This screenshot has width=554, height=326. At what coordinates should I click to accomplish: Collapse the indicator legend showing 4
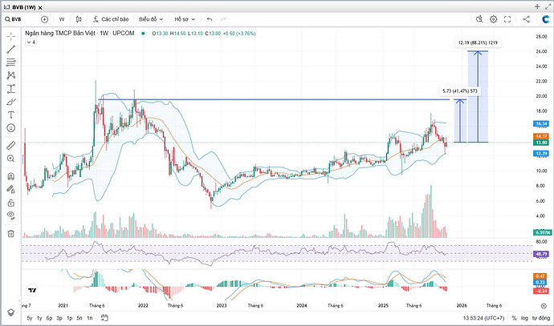(31, 42)
